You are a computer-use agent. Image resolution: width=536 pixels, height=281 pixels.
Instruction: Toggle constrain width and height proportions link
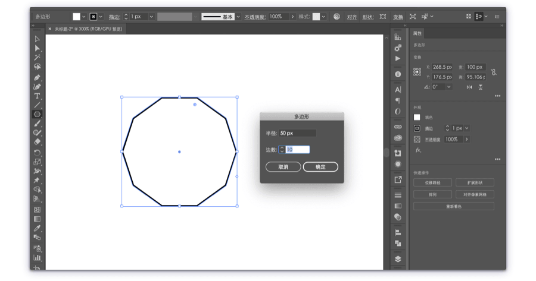coord(494,72)
